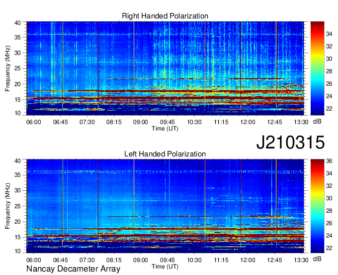Click the 40 frequency tick on the upper plot
Image resolution: width=338 pixels, height=275 pixels.
pos(17,23)
